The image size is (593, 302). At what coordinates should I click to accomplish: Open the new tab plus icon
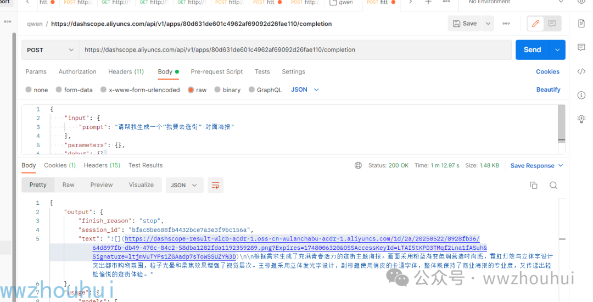coord(428,2)
